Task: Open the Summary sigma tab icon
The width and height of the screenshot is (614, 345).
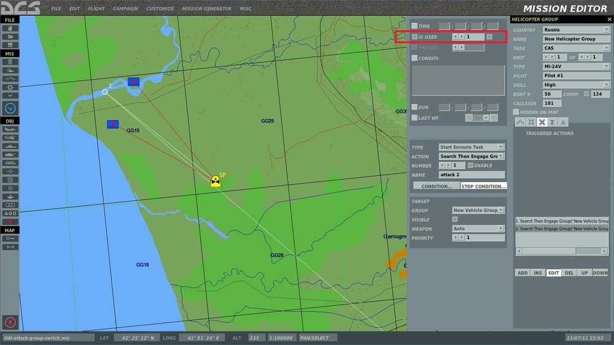Action: [x=553, y=122]
